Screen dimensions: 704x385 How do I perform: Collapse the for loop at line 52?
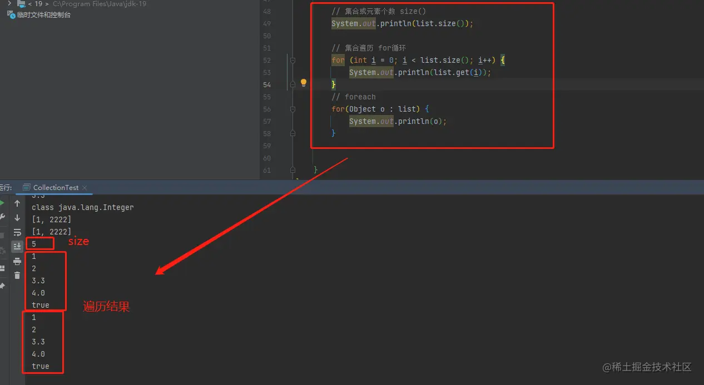[x=293, y=60]
